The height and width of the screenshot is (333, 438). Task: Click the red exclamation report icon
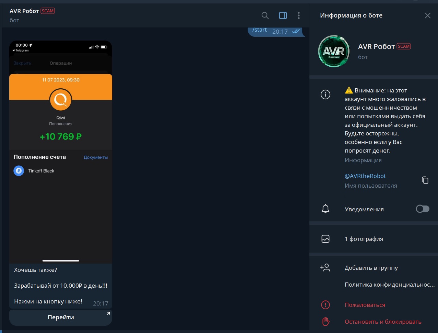point(325,305)
